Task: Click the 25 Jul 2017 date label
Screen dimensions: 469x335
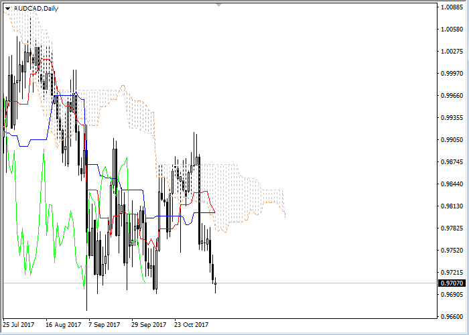Action: 19,325
